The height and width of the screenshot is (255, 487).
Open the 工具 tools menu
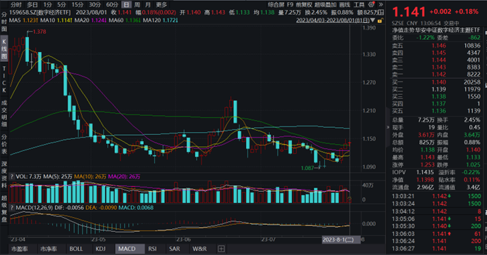(x=359, y=5)
